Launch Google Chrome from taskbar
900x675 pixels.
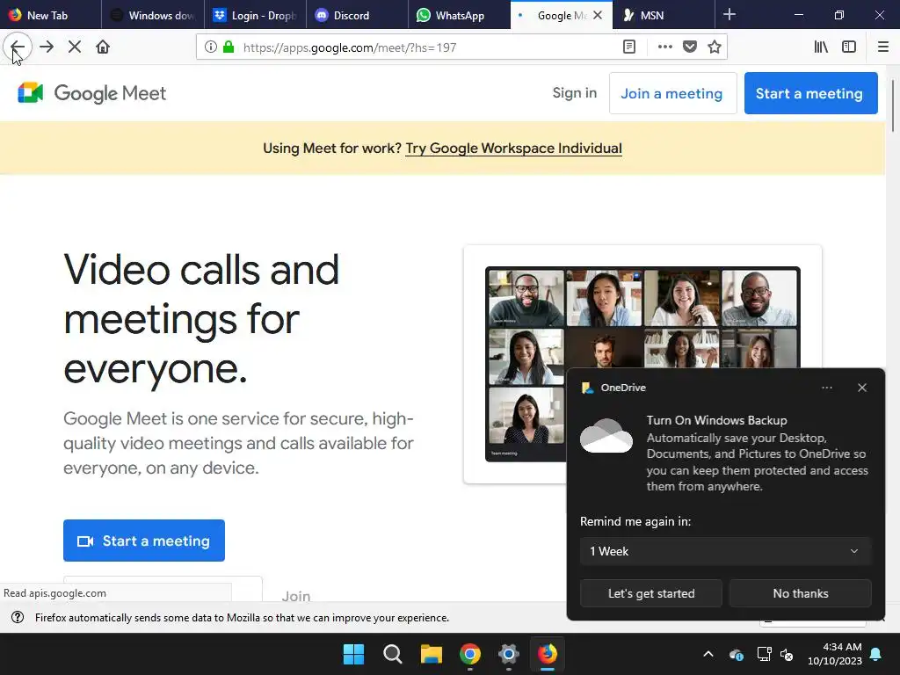pos(470,654)
